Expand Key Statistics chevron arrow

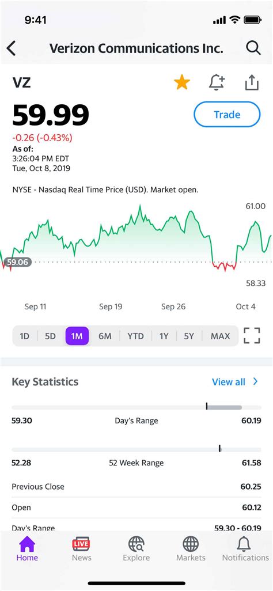point(256,381)
